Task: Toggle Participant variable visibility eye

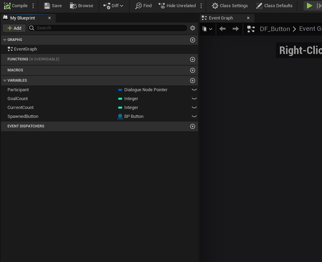Action: coord(194,90)
